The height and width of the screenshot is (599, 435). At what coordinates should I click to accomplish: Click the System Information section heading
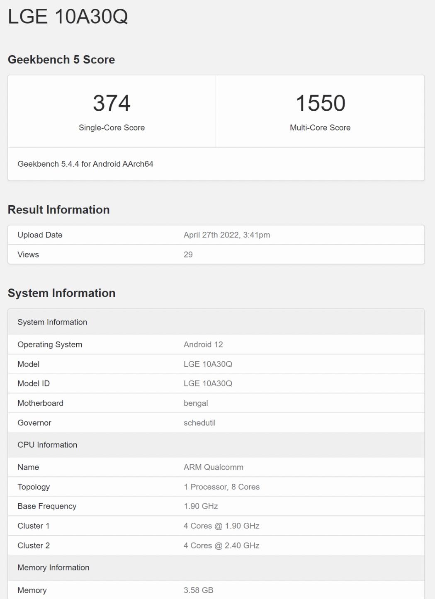[61, 293]
